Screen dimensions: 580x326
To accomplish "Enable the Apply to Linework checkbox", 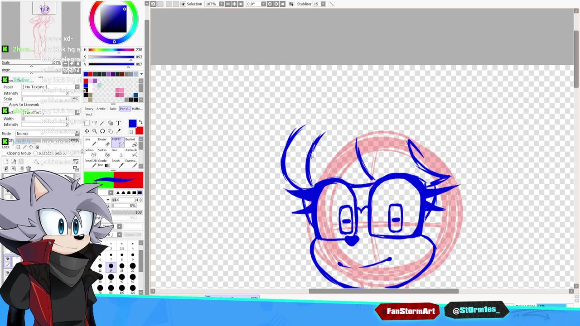I will [x=6, y=105].
